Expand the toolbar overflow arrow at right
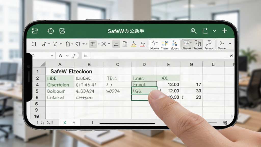Screen dimensions: 261x147 coord(230,44)
